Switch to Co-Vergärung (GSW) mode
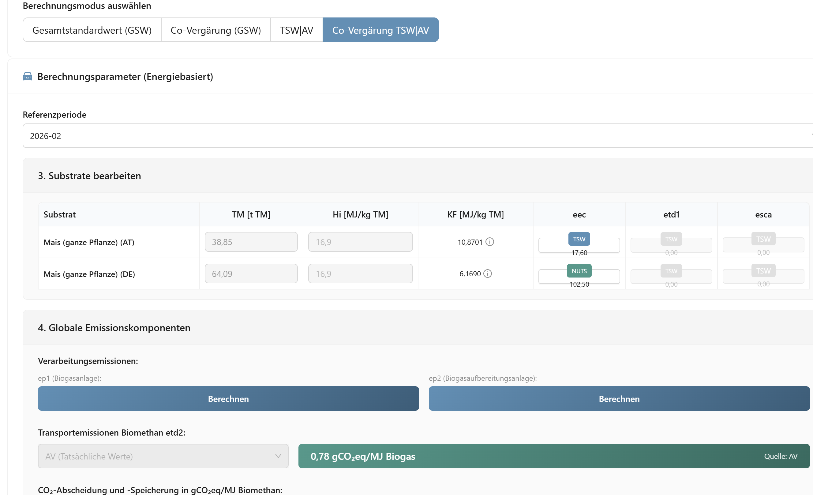This screenshot has height=495, width=813. click(x=216, y=30)
